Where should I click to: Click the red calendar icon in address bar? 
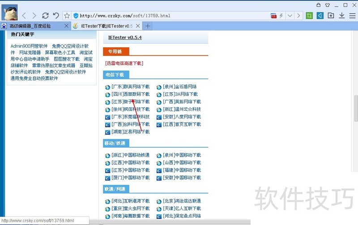(273, 16)
